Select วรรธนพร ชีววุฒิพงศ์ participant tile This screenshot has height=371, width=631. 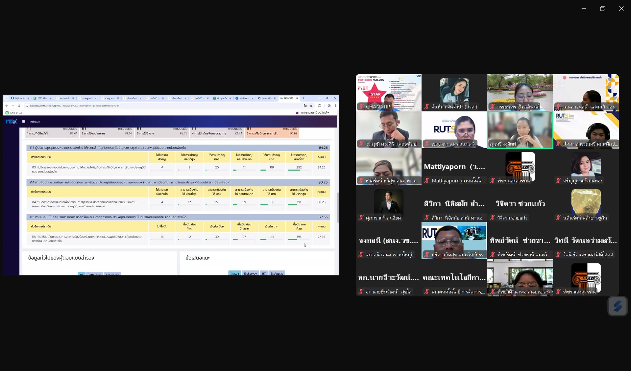tap(520, 93)
